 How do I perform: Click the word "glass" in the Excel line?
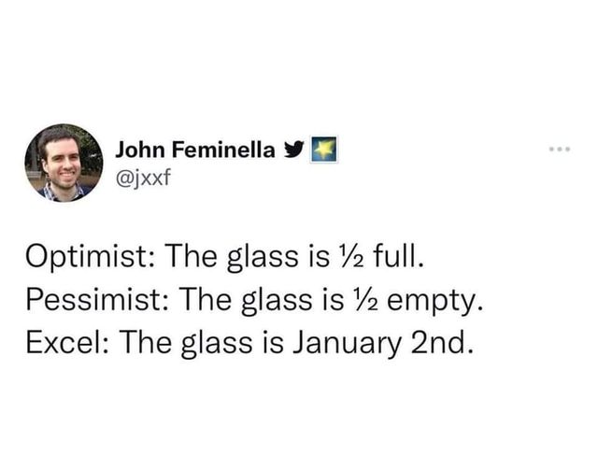[216, 344]
